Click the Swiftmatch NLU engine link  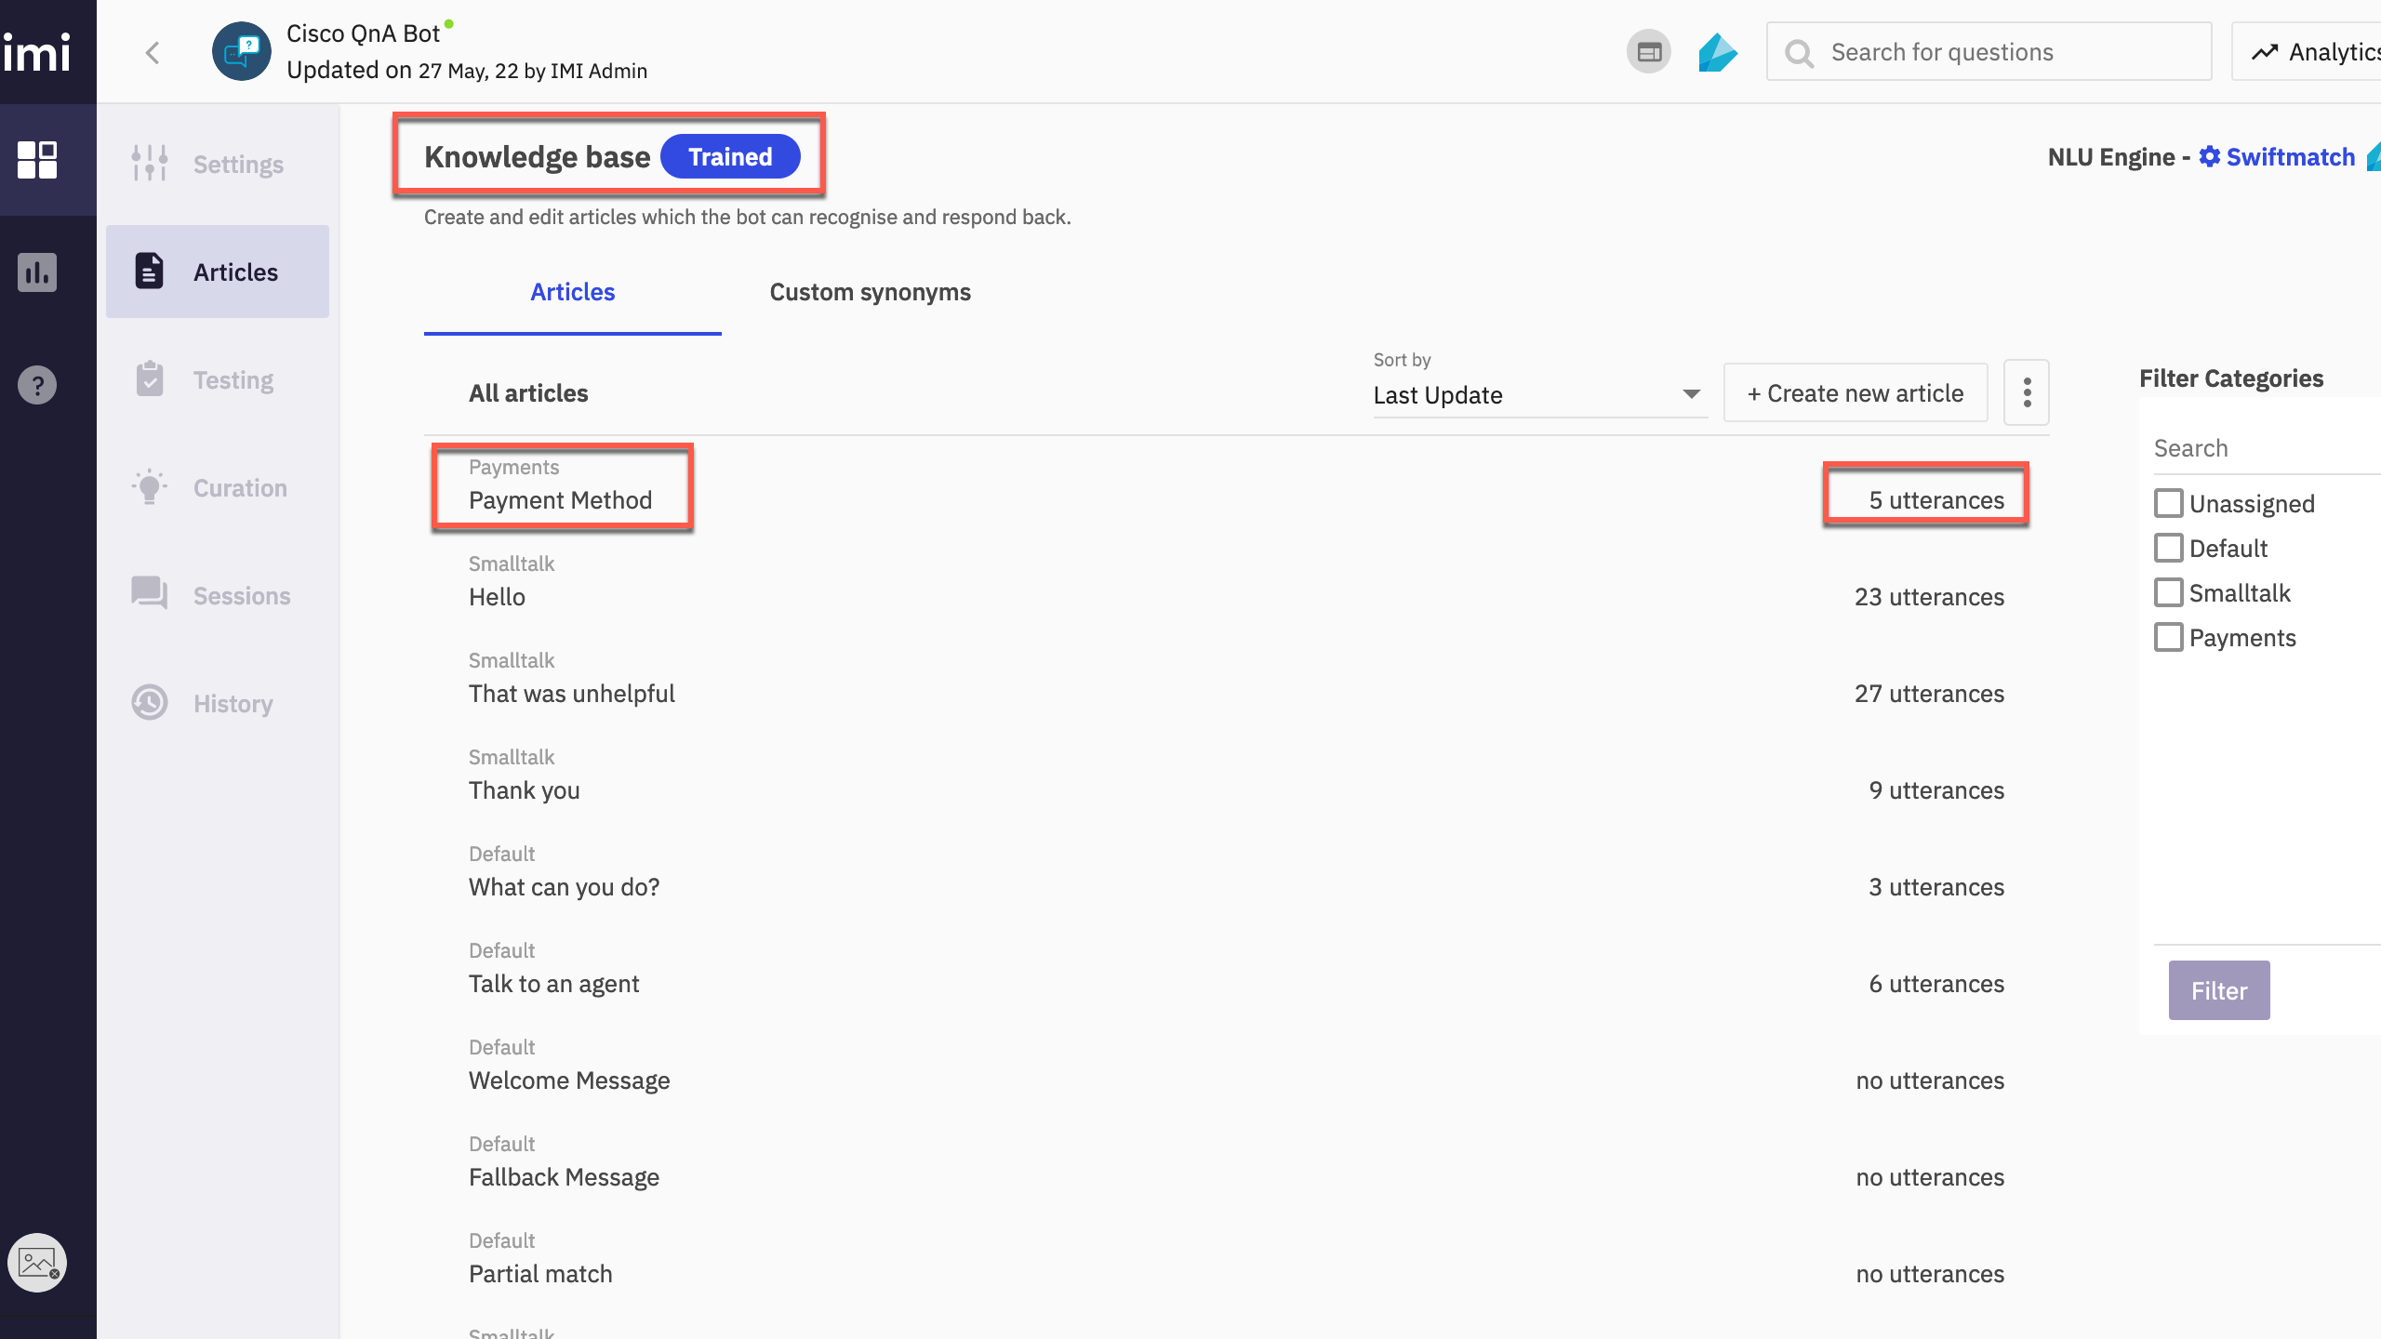pos(2291,156)
